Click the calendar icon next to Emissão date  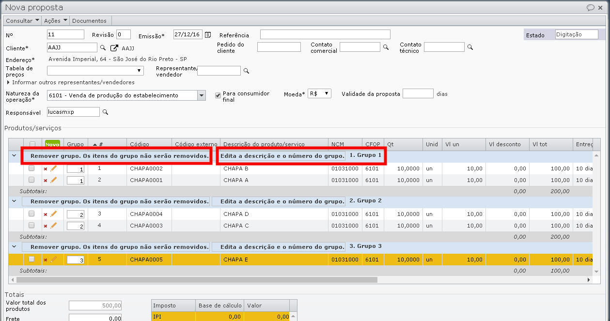[x=207, y=35]
